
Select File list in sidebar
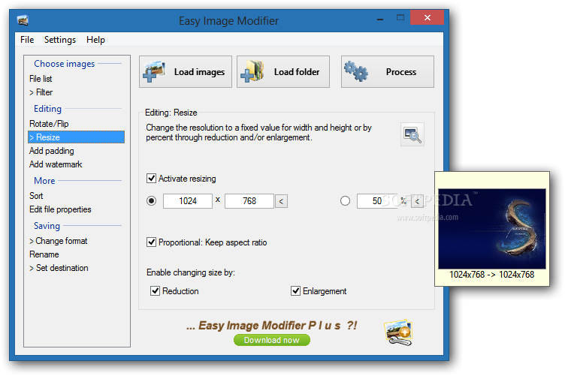(x=41, y=79)
